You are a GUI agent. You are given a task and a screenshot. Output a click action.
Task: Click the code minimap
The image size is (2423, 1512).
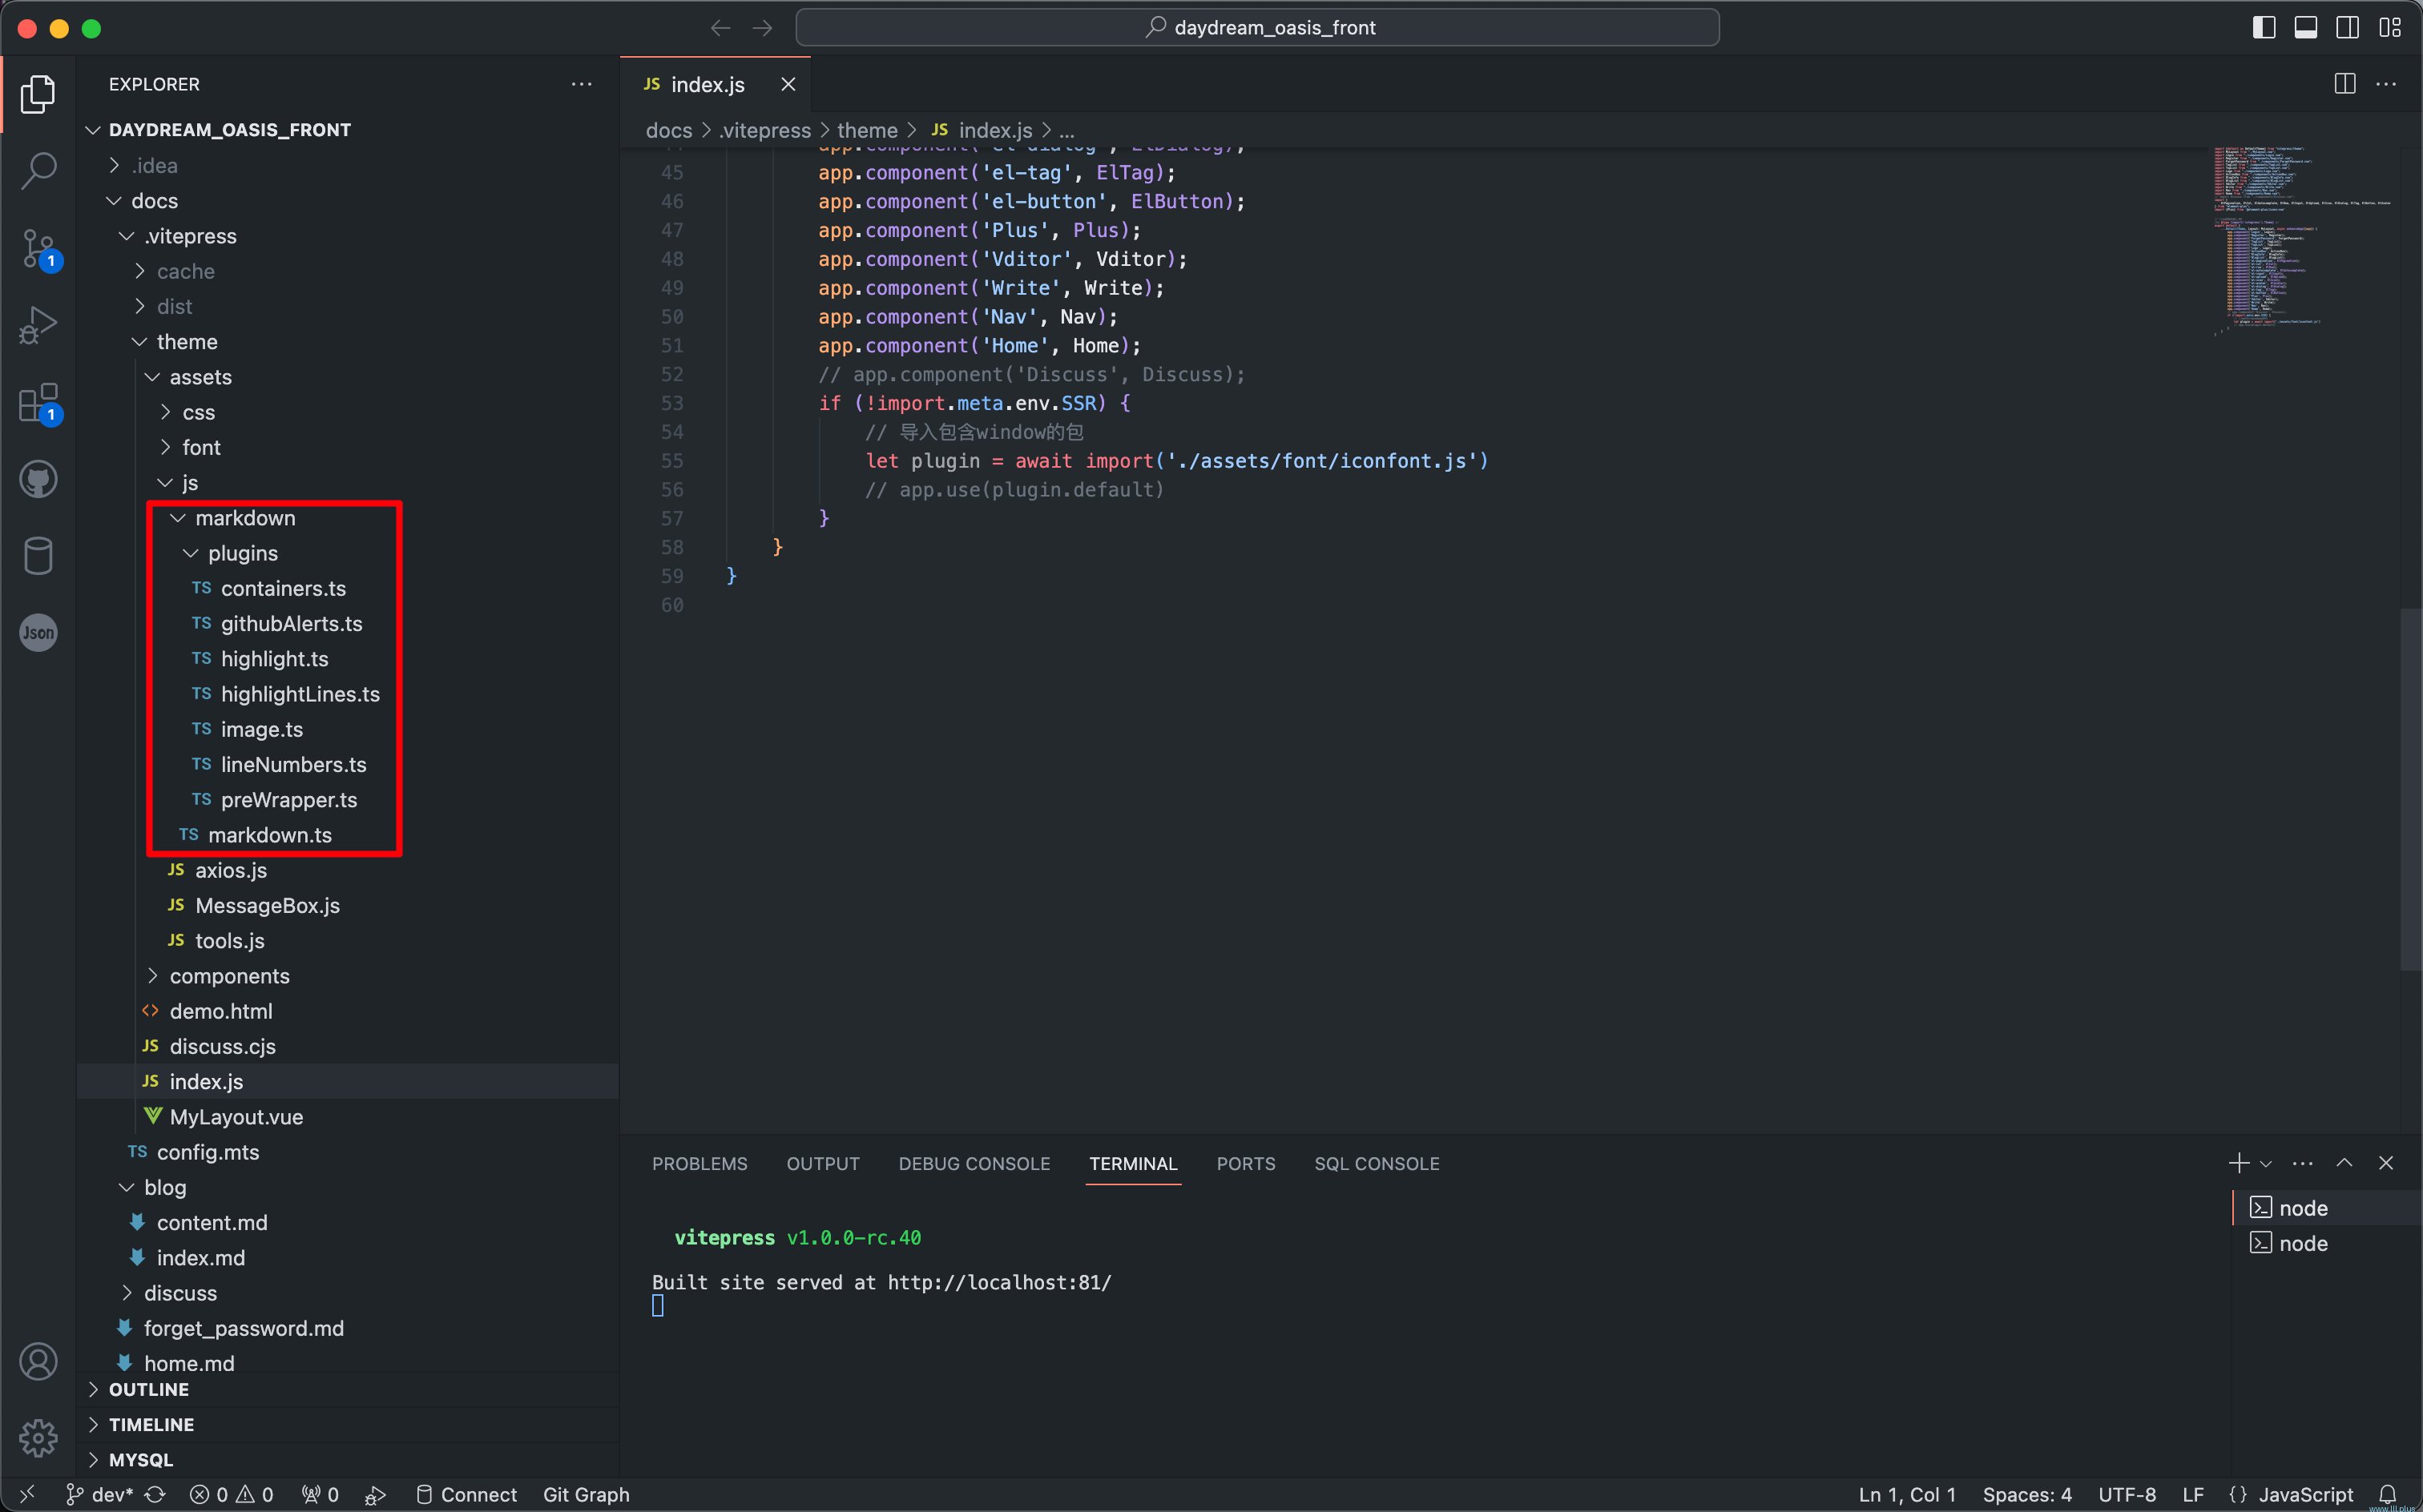click(2301, 240)
